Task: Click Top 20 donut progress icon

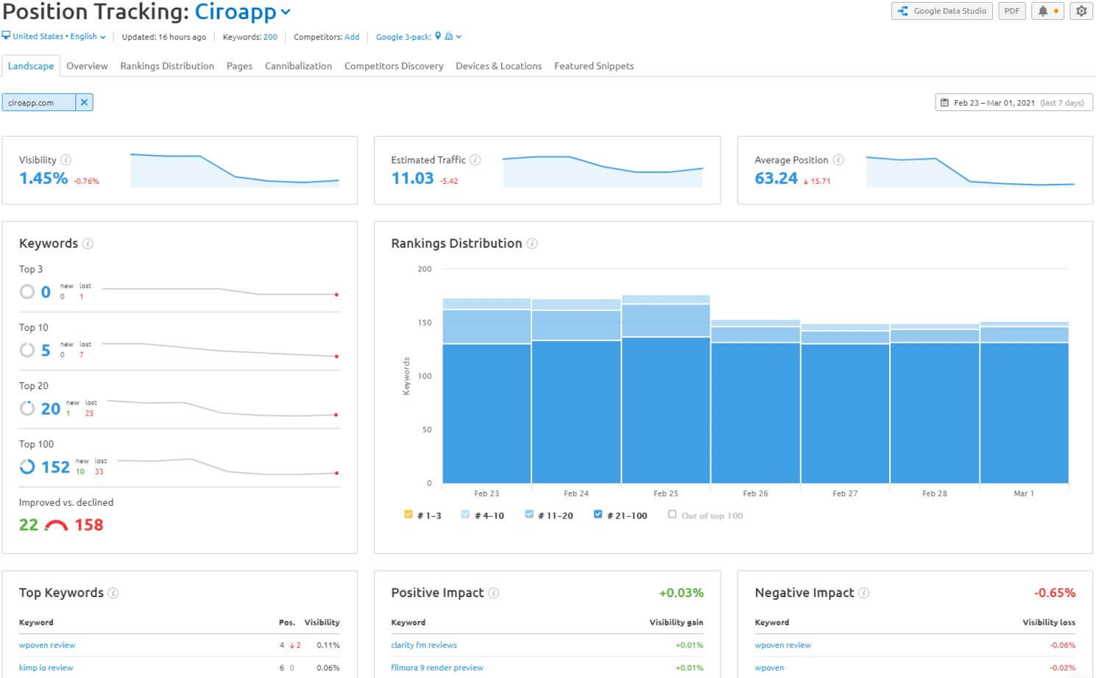Action: (27, 408)
